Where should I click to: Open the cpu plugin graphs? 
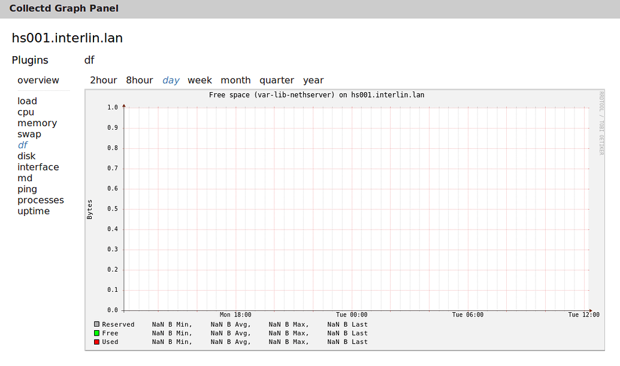26,112
